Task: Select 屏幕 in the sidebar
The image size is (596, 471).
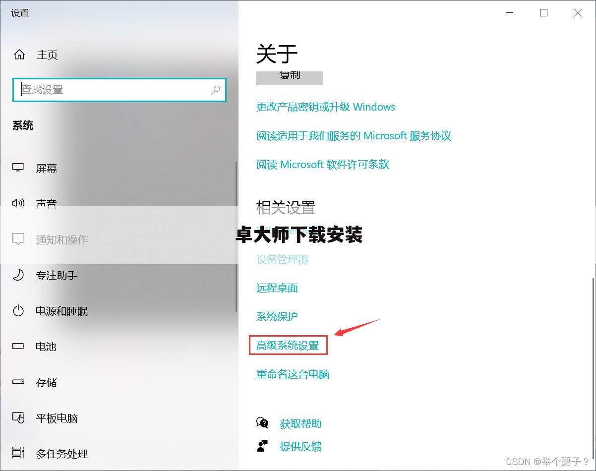Action: [x=47, y=169]
